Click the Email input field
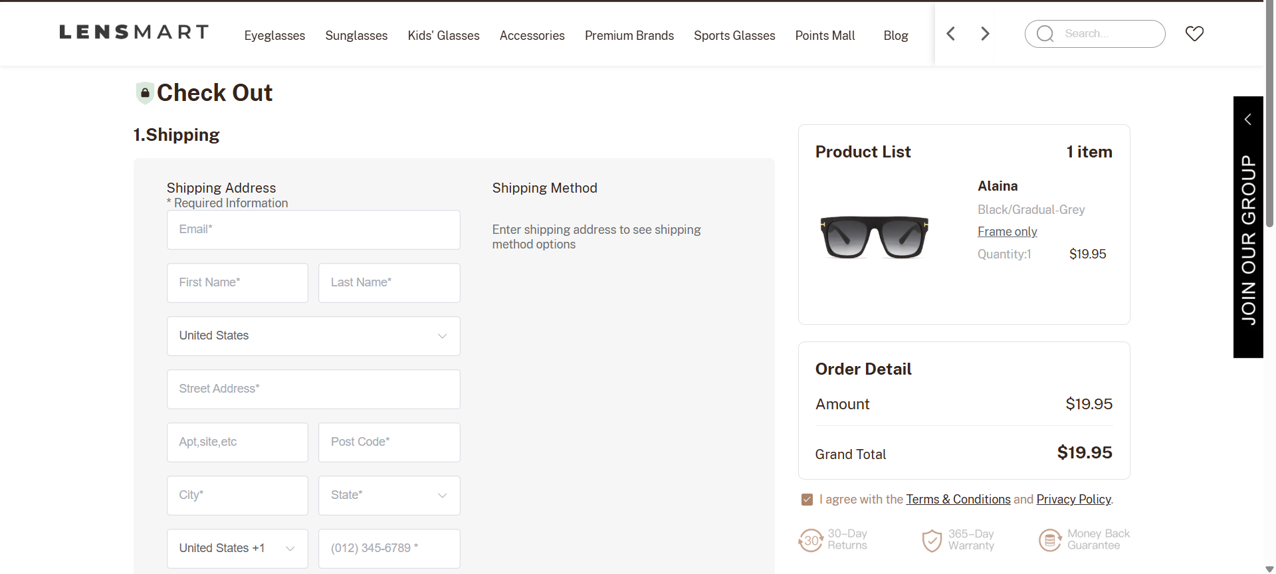This screenshot has height=574, width=1276. [x=313, y=230]
